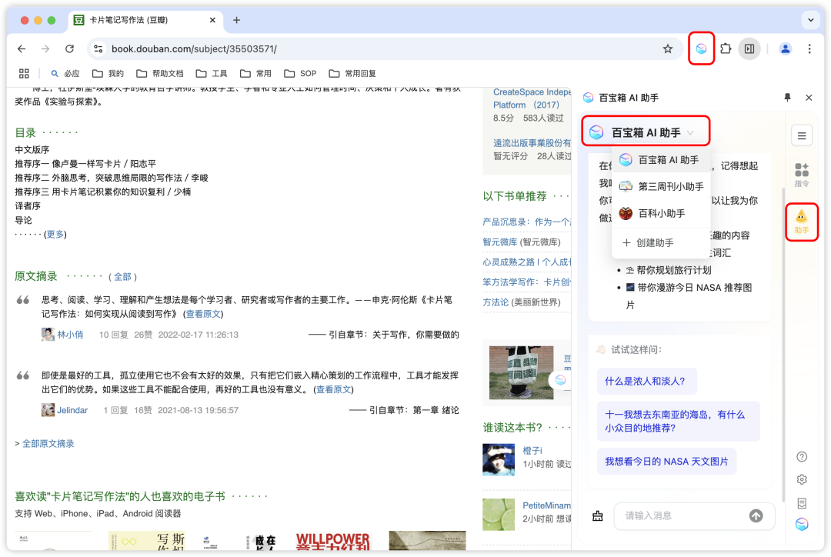The width and height of the screenshot is (831, 557).
Task: Open the apps grid in bookmarks bar
Action: 24,73
